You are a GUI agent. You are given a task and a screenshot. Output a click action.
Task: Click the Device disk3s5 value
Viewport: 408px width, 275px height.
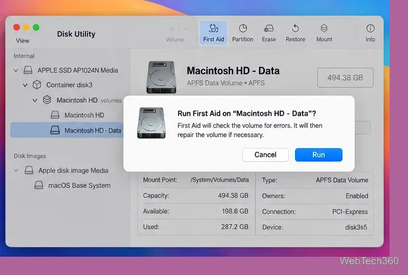pos(356,227)
